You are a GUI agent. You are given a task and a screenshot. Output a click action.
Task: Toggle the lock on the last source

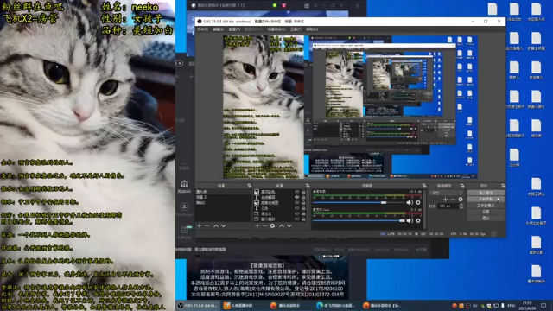pos(303,219)
